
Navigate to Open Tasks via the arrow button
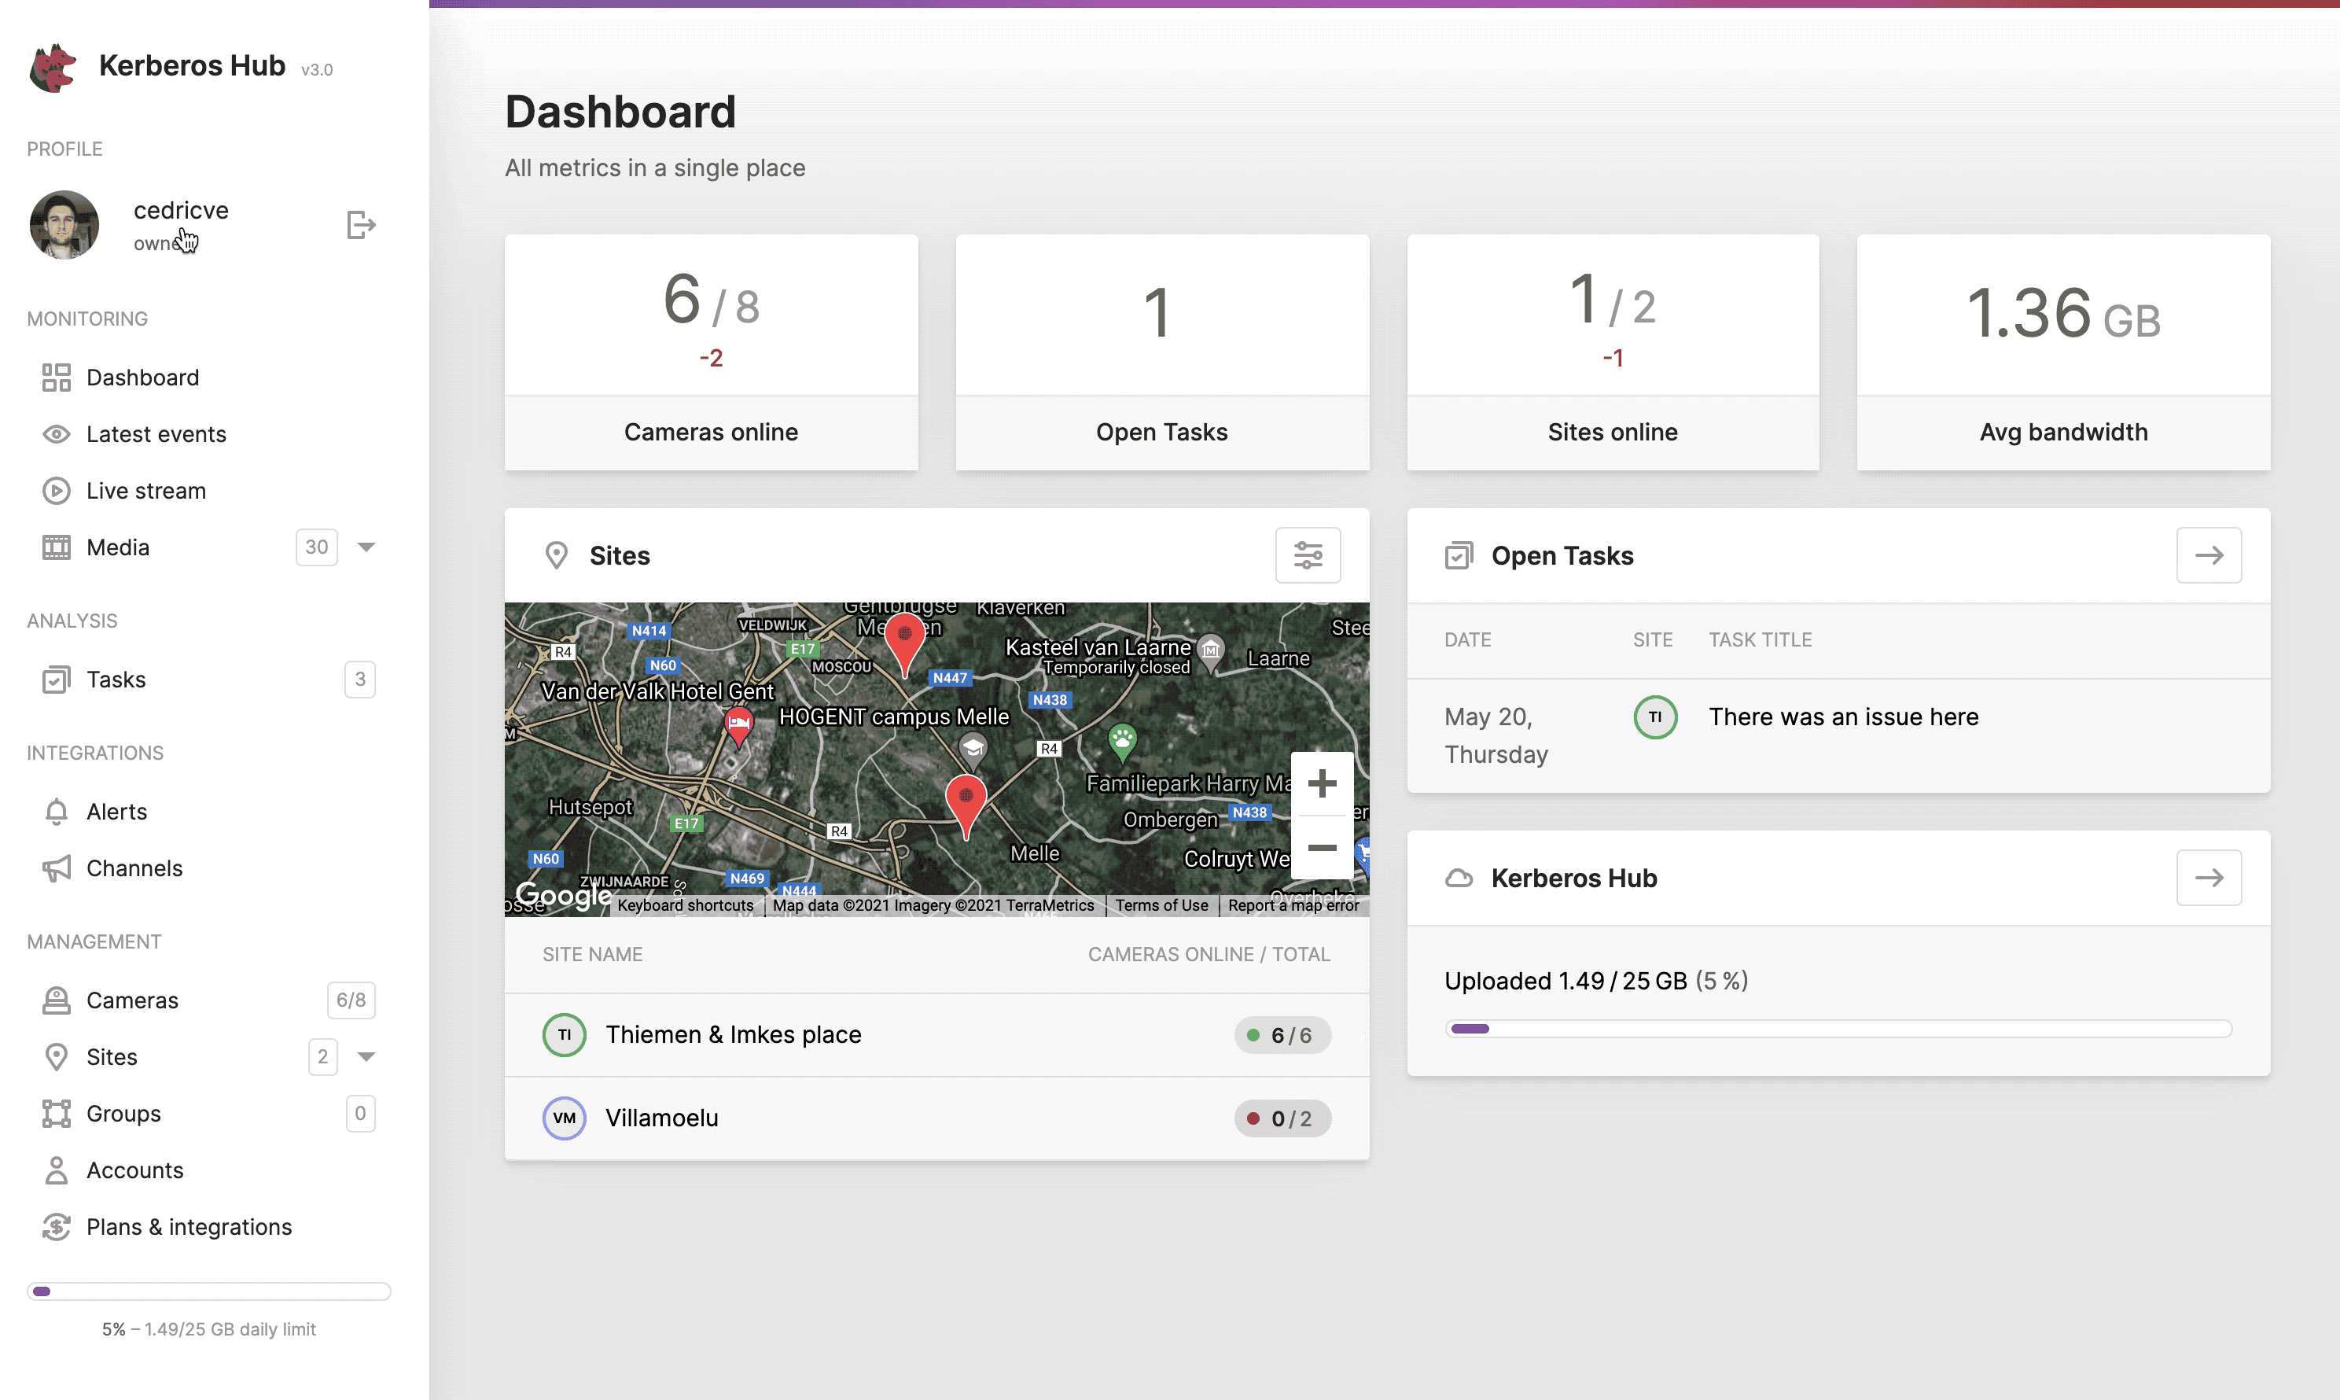pos(2209,554)
